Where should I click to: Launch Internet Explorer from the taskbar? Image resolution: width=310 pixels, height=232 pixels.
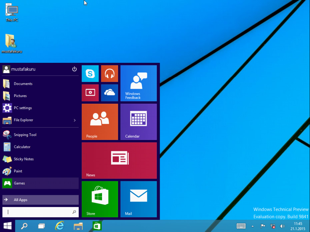60,226
